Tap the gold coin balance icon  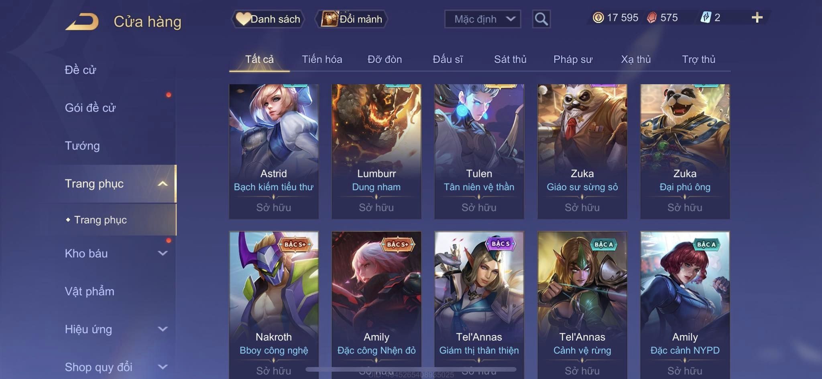[x=598, y=18]
